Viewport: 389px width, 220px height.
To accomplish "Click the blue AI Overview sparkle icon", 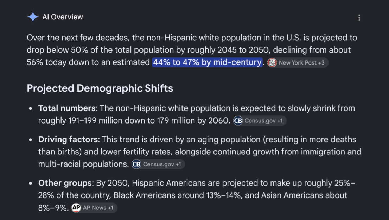I will (33, 17).
